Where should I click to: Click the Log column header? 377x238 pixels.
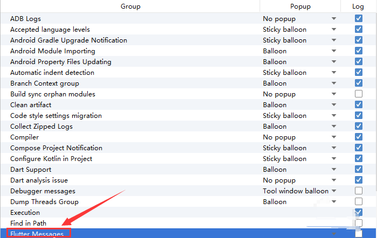pos(358,6)
